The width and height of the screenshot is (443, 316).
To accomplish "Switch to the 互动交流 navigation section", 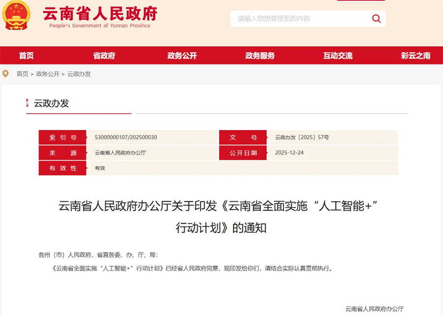I will tap(338, 56).
